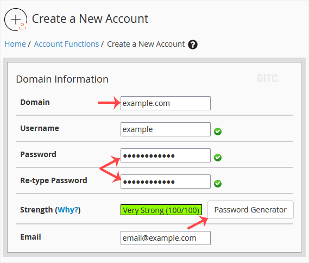The image size is (309, 263).
Task: Focus the Domain input field
Action: (x=166, y=103)
